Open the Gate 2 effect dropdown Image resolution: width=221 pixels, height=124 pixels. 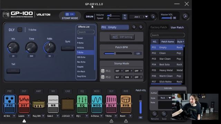58,116
